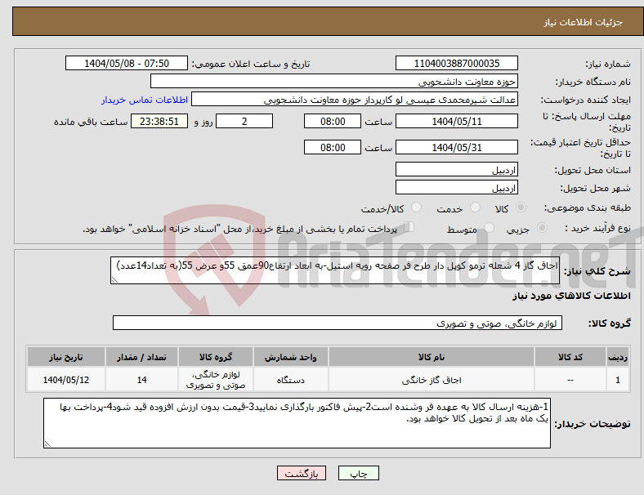Click the price validity date 1404/05/31
The width and height of the screenshot is (644, 495).
[456, 147]
